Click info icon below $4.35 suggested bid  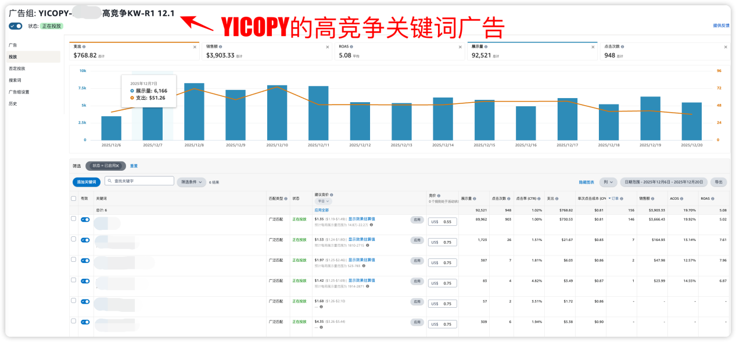click(x=321, y=327)
